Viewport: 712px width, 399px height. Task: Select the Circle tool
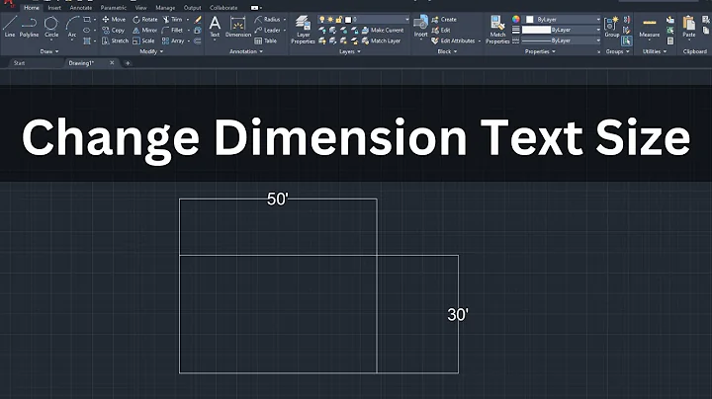[x=51, y=27]
